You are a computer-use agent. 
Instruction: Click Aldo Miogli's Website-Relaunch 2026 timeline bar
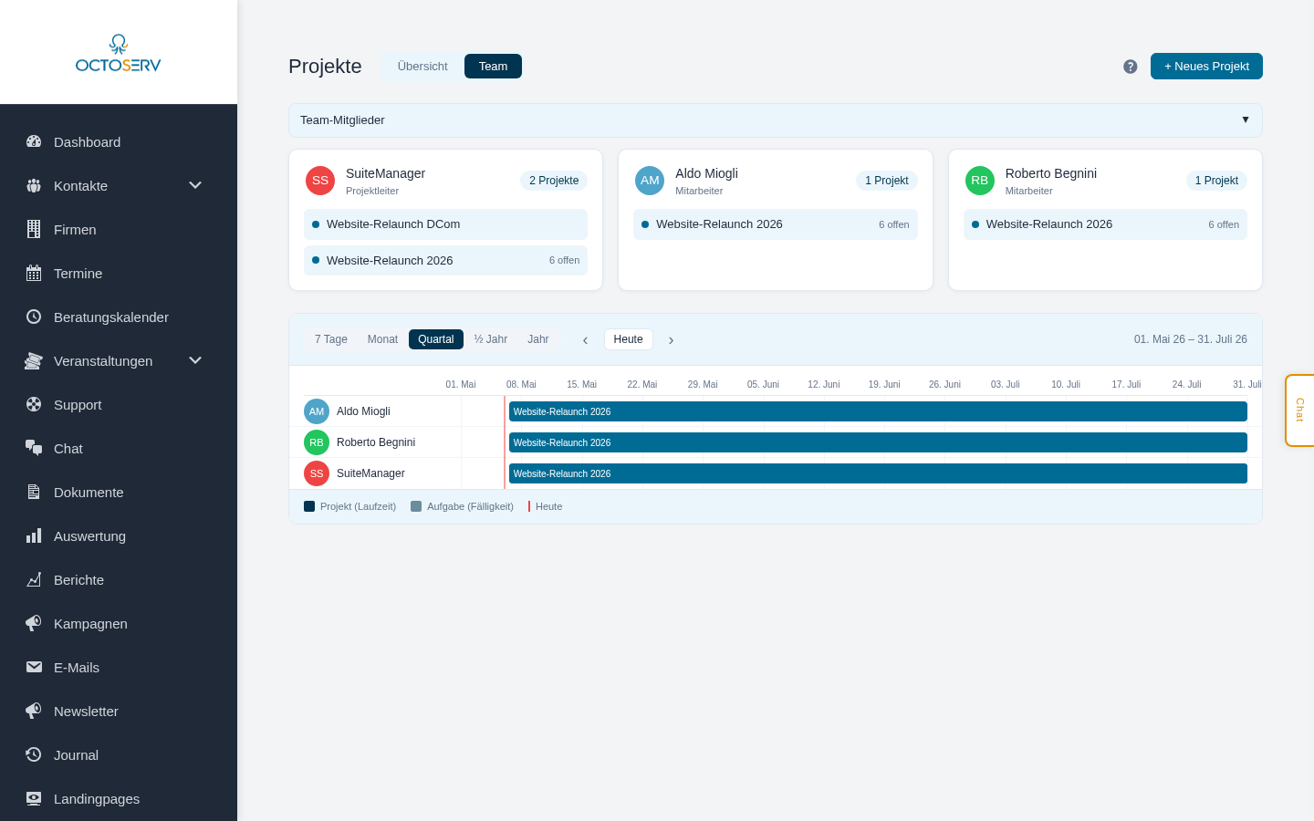click(x=878, y=411)
